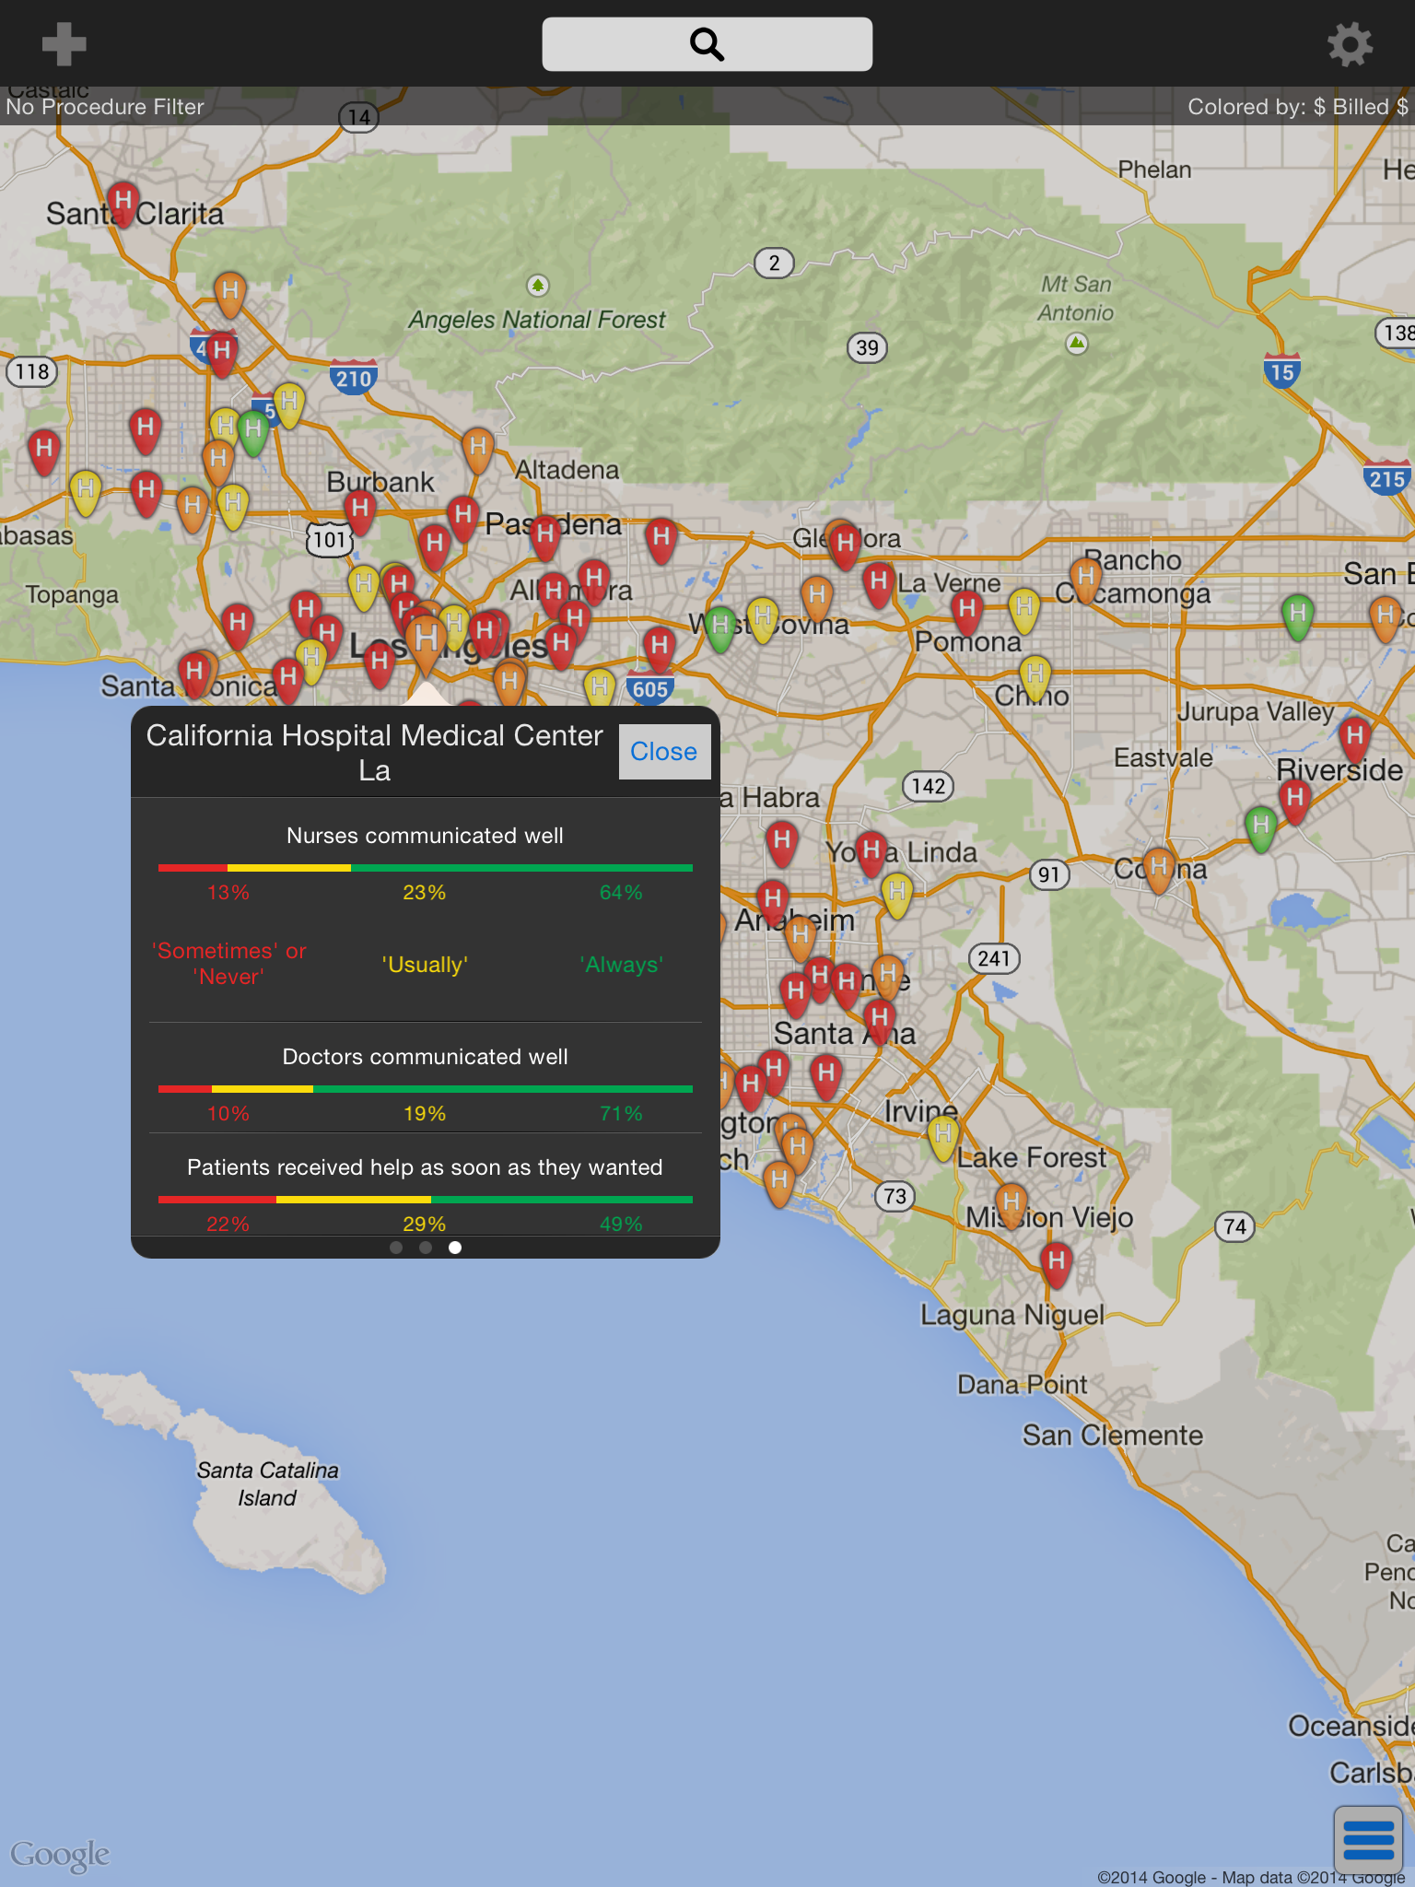This screenshot has width=1415, height=1887.
Task: Tap the red hospital pin near La Verne
Action: click(879, 584)
